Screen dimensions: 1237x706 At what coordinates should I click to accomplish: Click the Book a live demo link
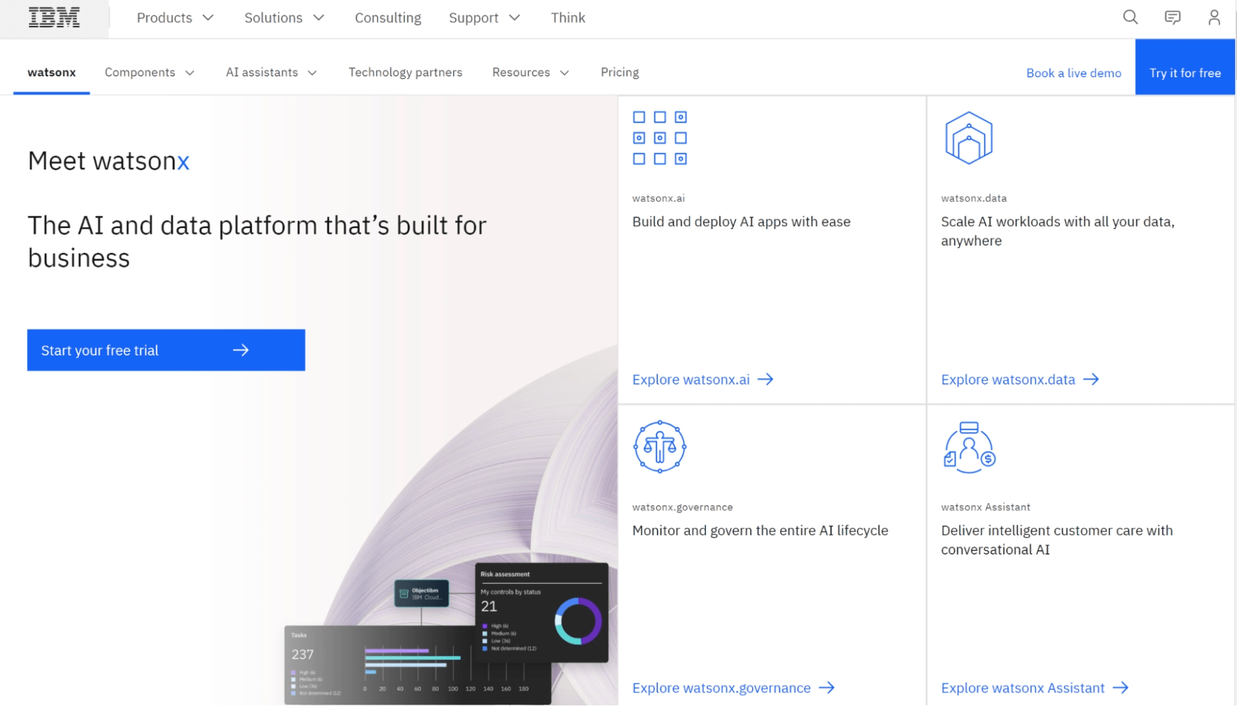tap(1073, 73)
